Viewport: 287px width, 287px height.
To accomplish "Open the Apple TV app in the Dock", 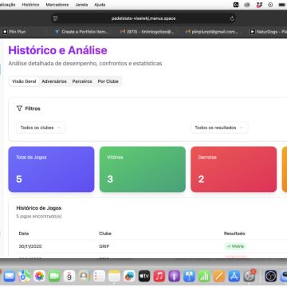I will pos(144,277).
